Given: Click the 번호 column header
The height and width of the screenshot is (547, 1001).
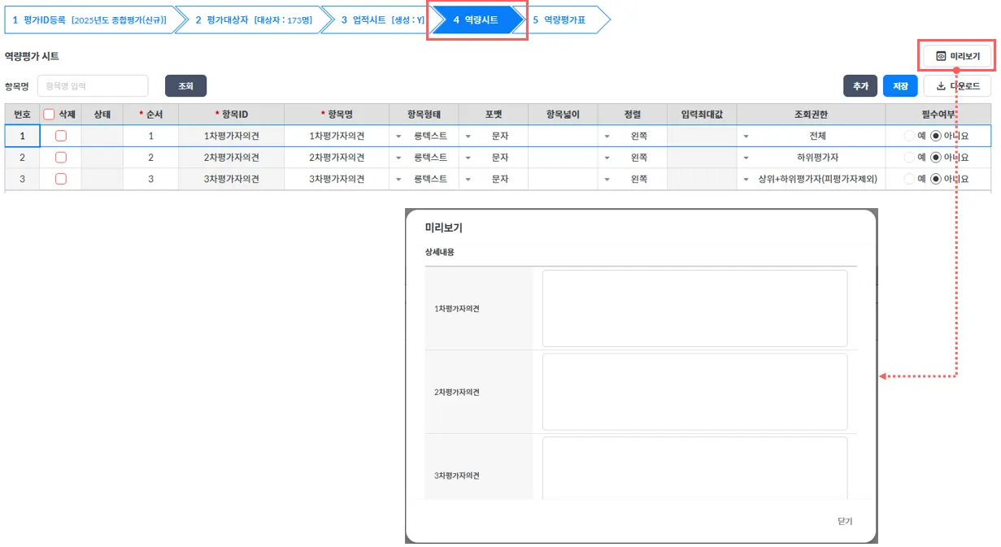Looking at the screenshot, I should [x=22, y=115].
